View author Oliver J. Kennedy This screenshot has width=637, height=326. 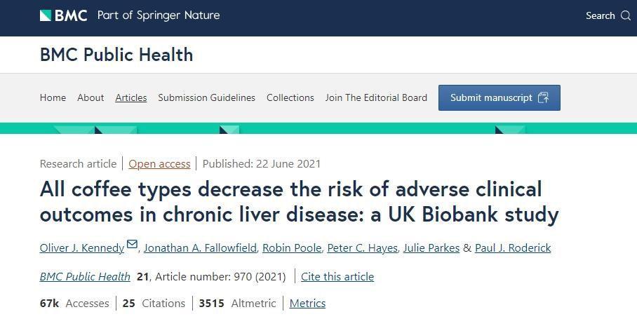pos(81,247)
